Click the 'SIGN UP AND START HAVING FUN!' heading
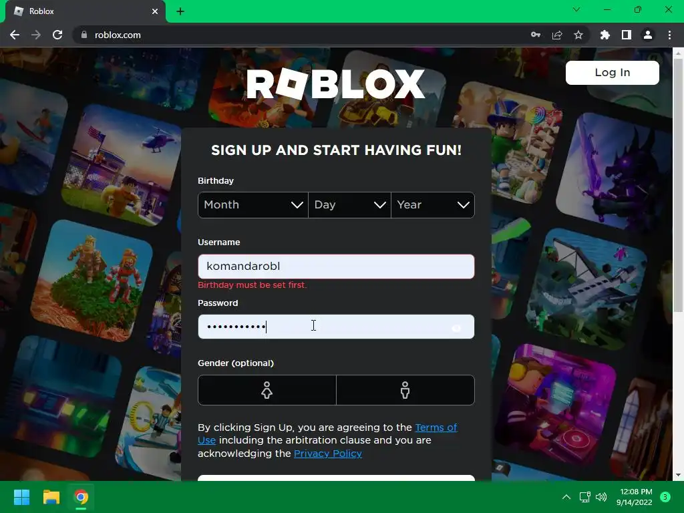Image resolution: width=684 pixels, height=513 pixels. click(336, 150)
